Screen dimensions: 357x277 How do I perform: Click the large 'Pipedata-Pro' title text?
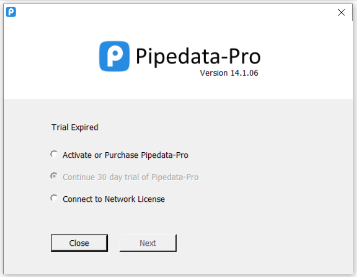click(198, 56)
